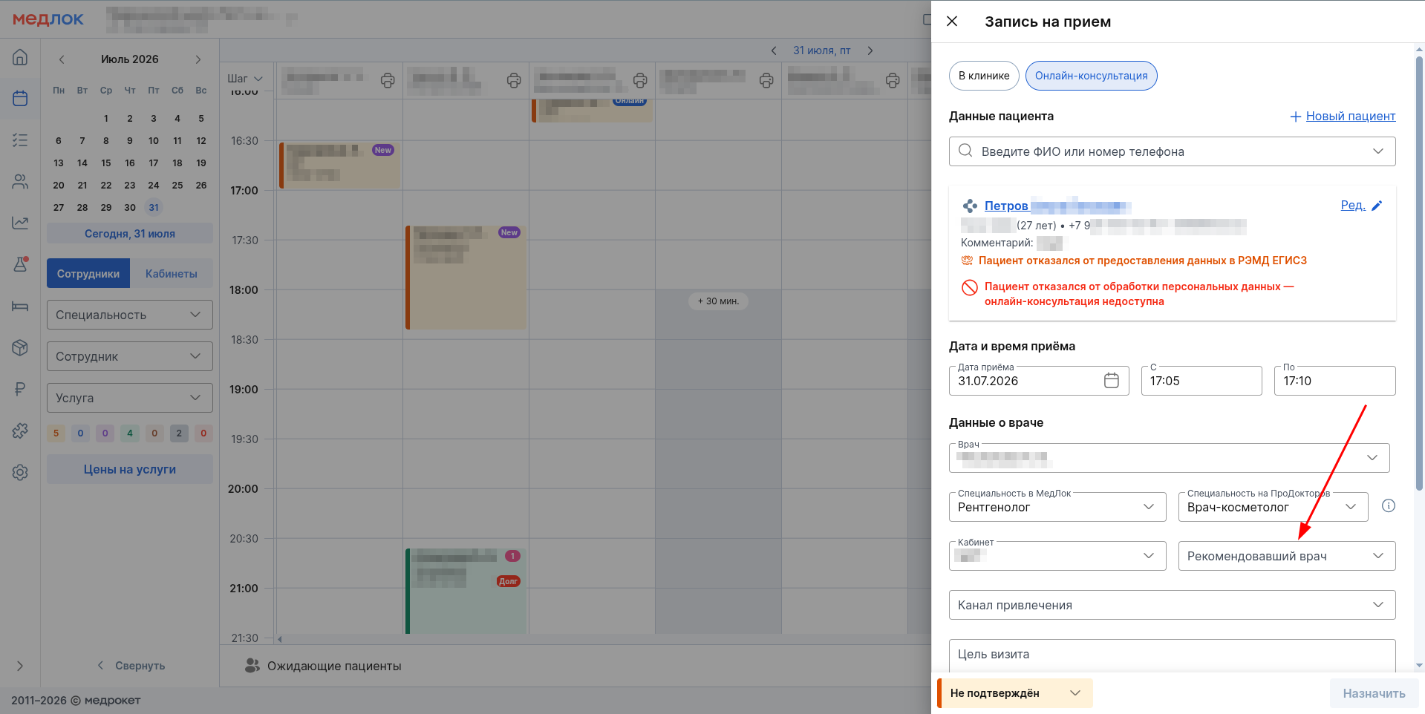Expand the 'Канал привлечения' dropdown
The height and width of the screenshot is (714, 1425).
[1172, 605]
